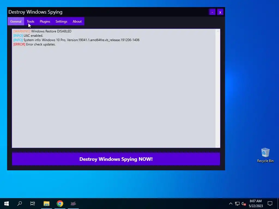The width and height of the screenshot is (279, 209).
Task: Open taskbar Search
Action: (x=20, y=204)
